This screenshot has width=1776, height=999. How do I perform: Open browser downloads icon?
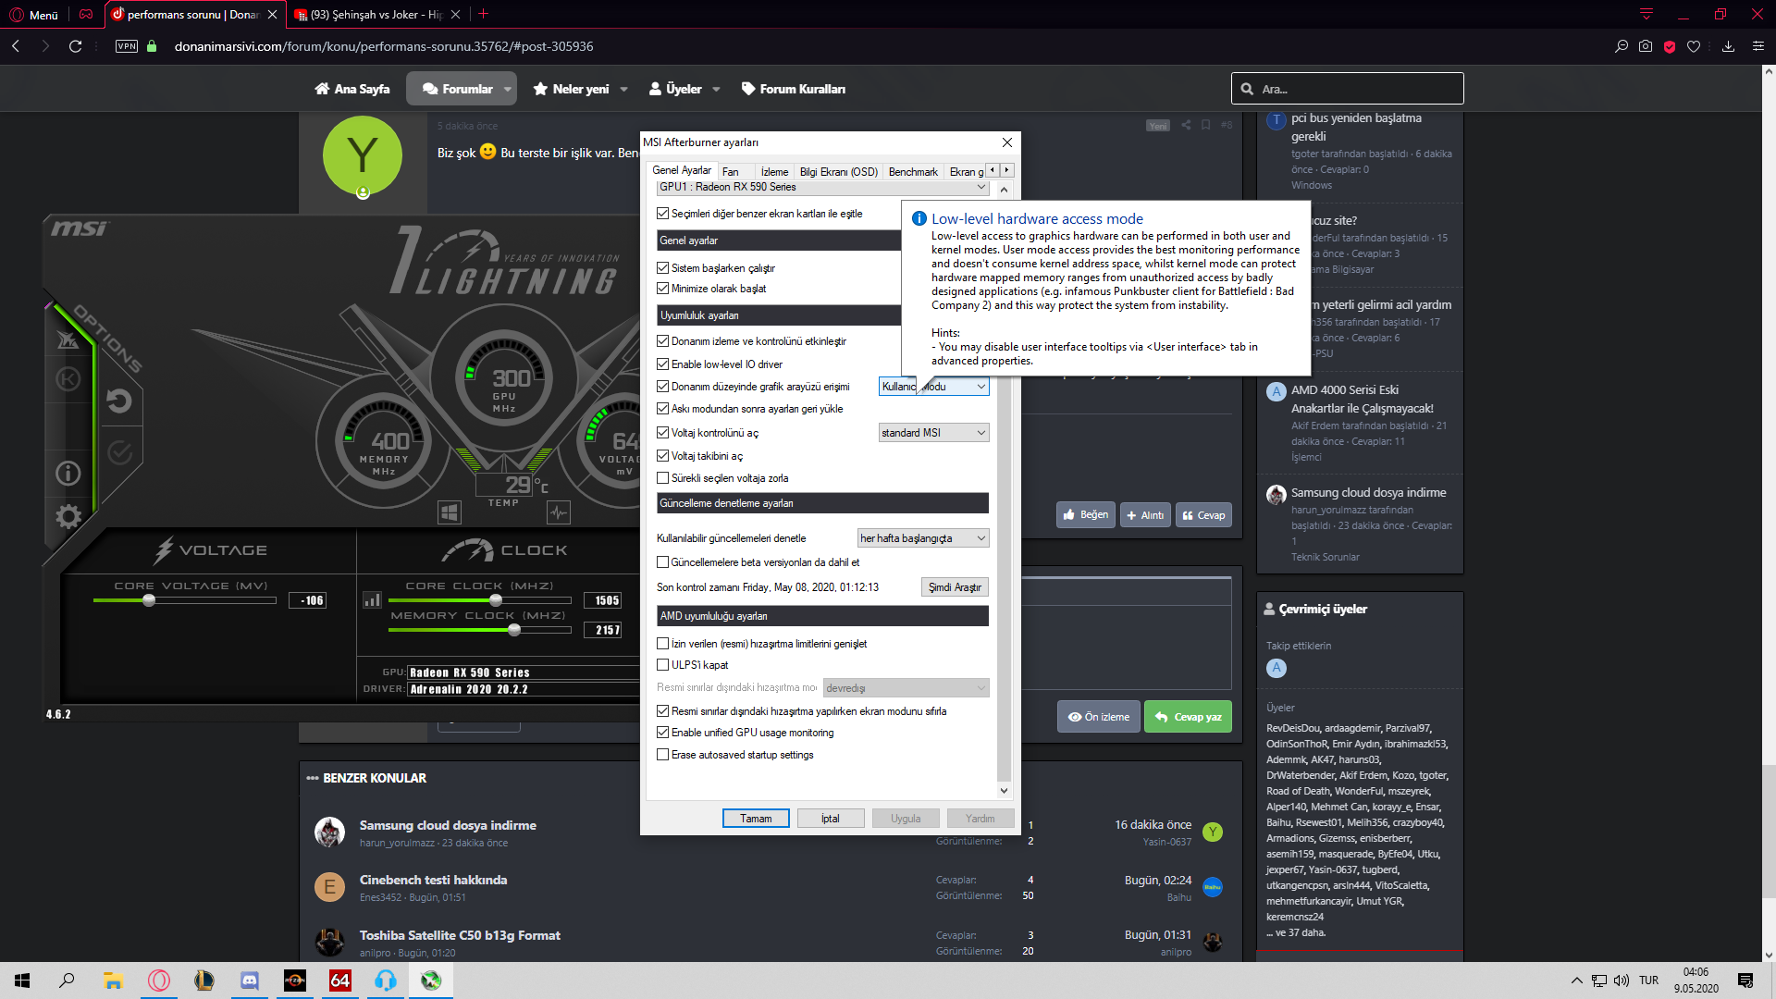coord(1728,46)
